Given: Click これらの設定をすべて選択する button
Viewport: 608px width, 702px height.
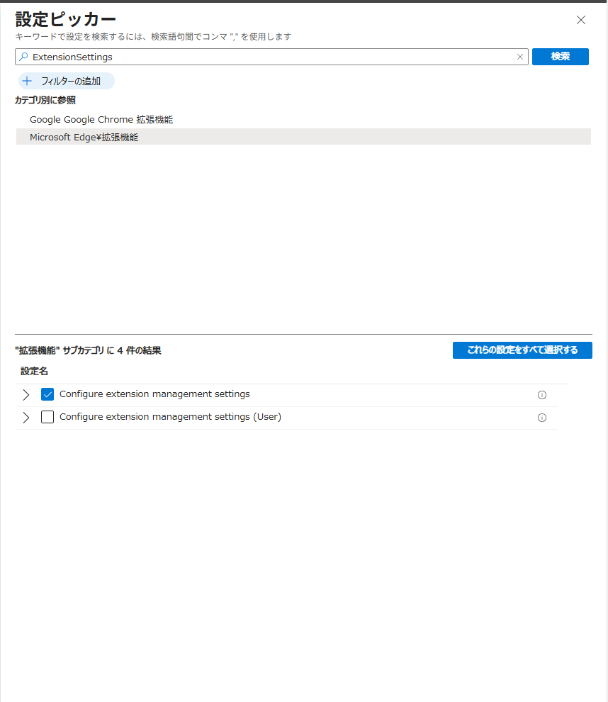Looking at the screenshot, I should pyautogui.click(x=522, y=350).
